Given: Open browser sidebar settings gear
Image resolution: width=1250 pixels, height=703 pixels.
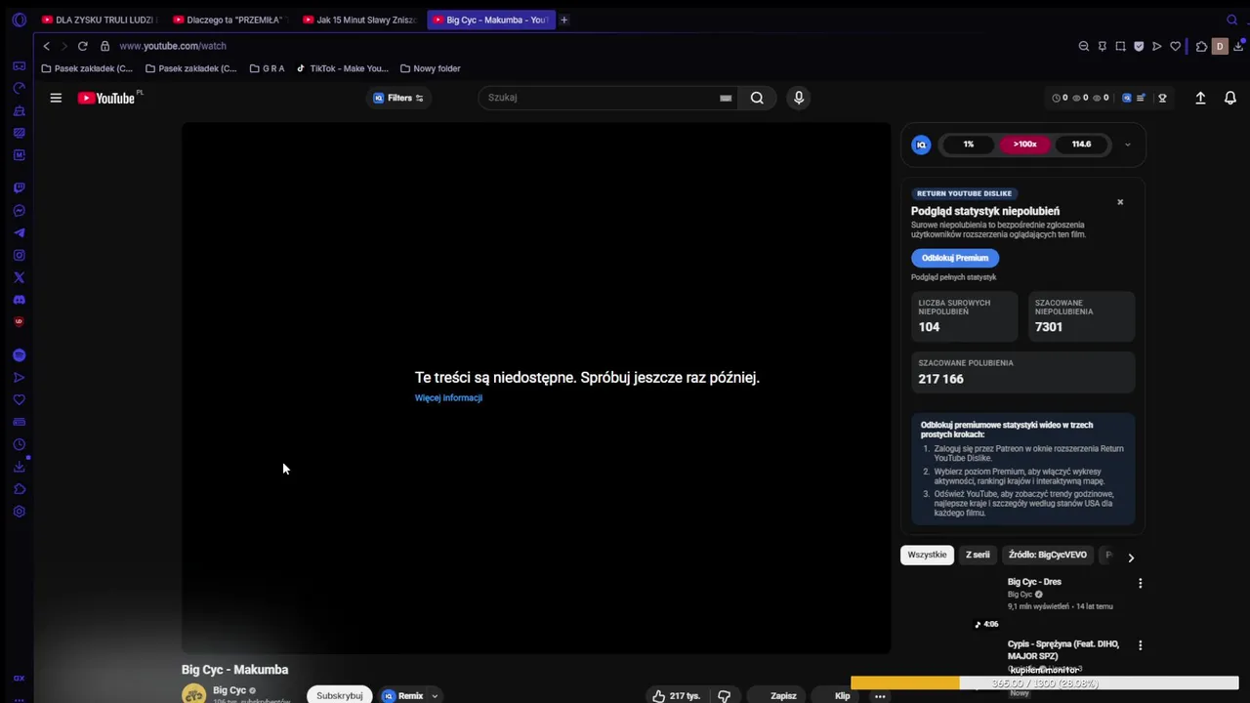Looking at the screenshot, I should click(19, 512).
